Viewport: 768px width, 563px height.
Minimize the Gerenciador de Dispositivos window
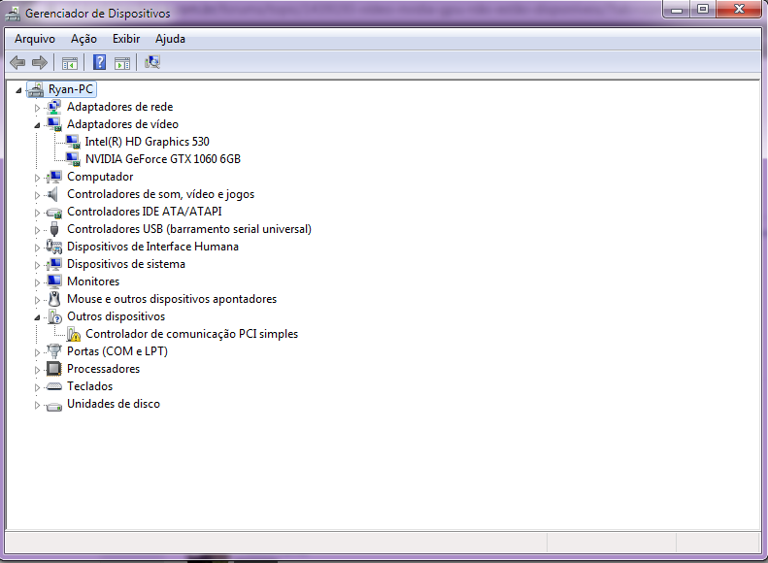coord(677,9)
